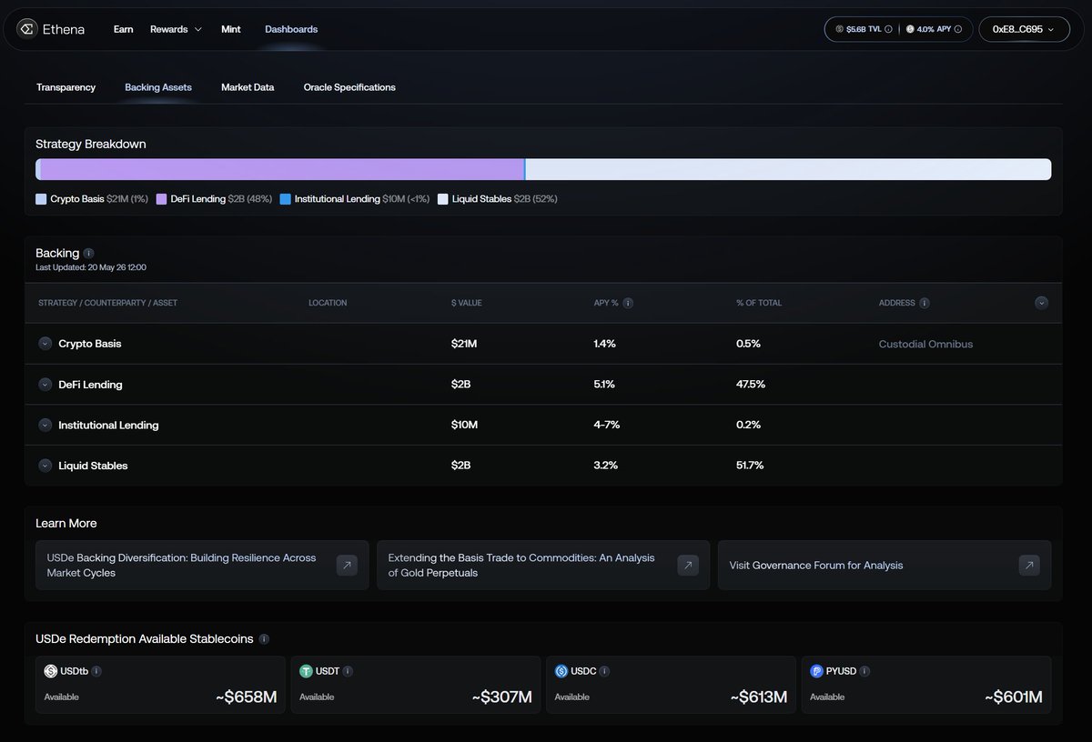Open the Earn page
The width and height of the screenshot is (1092, 742).
[x=123, y=29]
